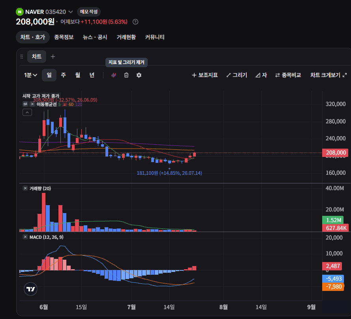Image resolution: width=351 pixels, height=319 pixels.
Task: Hide moving average lines with eye icon
Action: [x=25, y=104]
